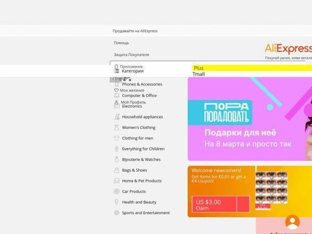Click the shopping cart icon
The height and width of the screenshot is (234, 312).
127,80
